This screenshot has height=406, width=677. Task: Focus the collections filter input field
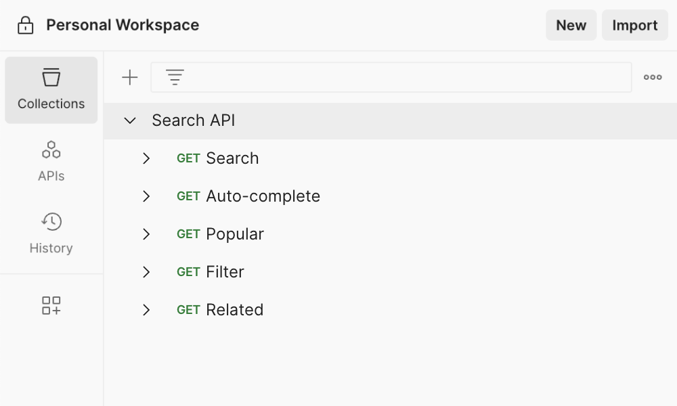pyautogui.click(x=406, y=78)
